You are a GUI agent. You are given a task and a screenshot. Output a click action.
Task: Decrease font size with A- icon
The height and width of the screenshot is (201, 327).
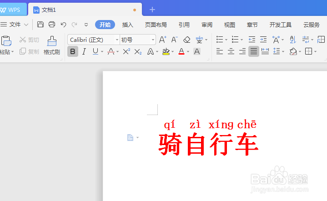pyautogui.click(x=174, y=40)
